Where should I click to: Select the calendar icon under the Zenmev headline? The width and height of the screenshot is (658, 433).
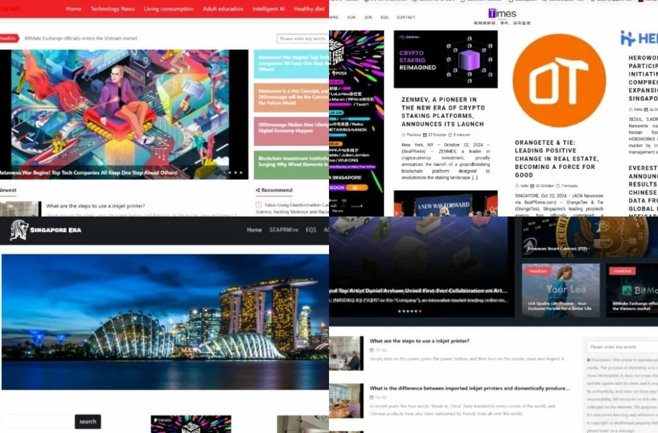(425, 135)
